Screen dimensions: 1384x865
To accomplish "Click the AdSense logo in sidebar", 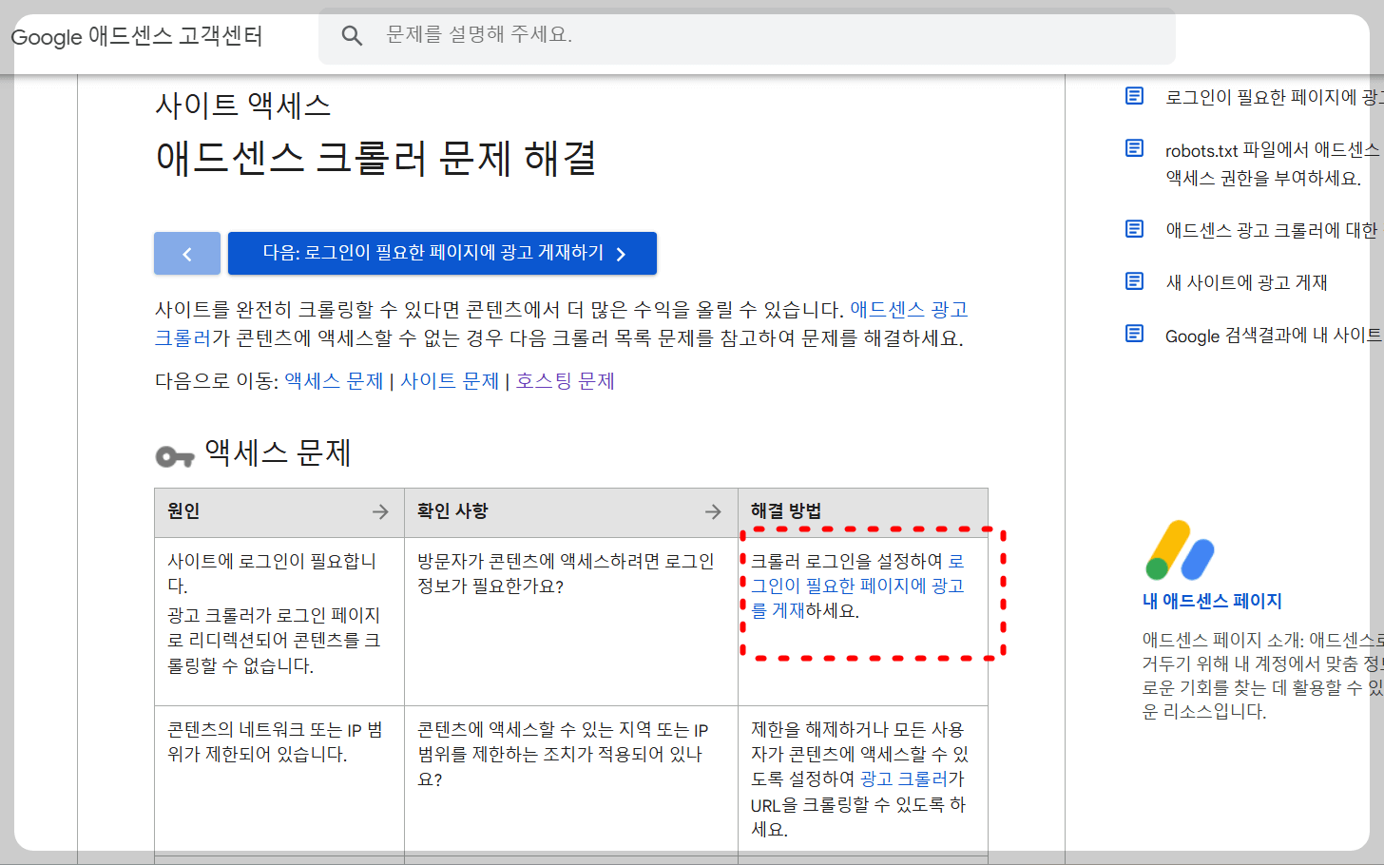I will click(1180, 550).
